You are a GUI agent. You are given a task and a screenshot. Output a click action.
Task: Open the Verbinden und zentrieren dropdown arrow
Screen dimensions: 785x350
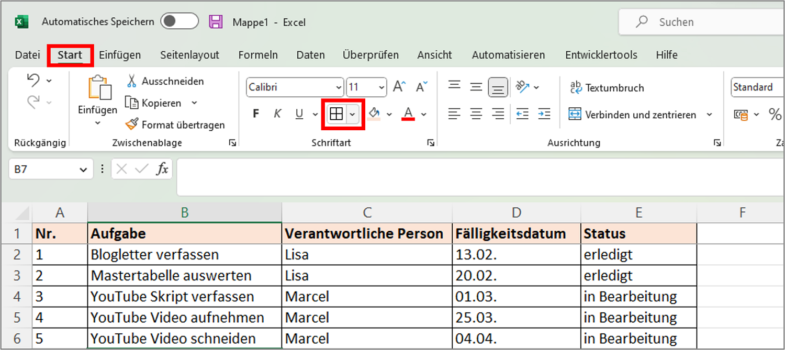[x=710, y=115]
